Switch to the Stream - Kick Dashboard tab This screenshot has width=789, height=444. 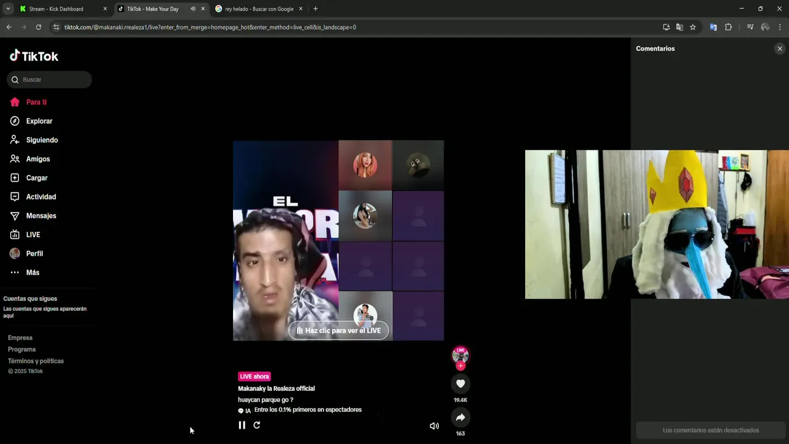click(x=63, y=9)
